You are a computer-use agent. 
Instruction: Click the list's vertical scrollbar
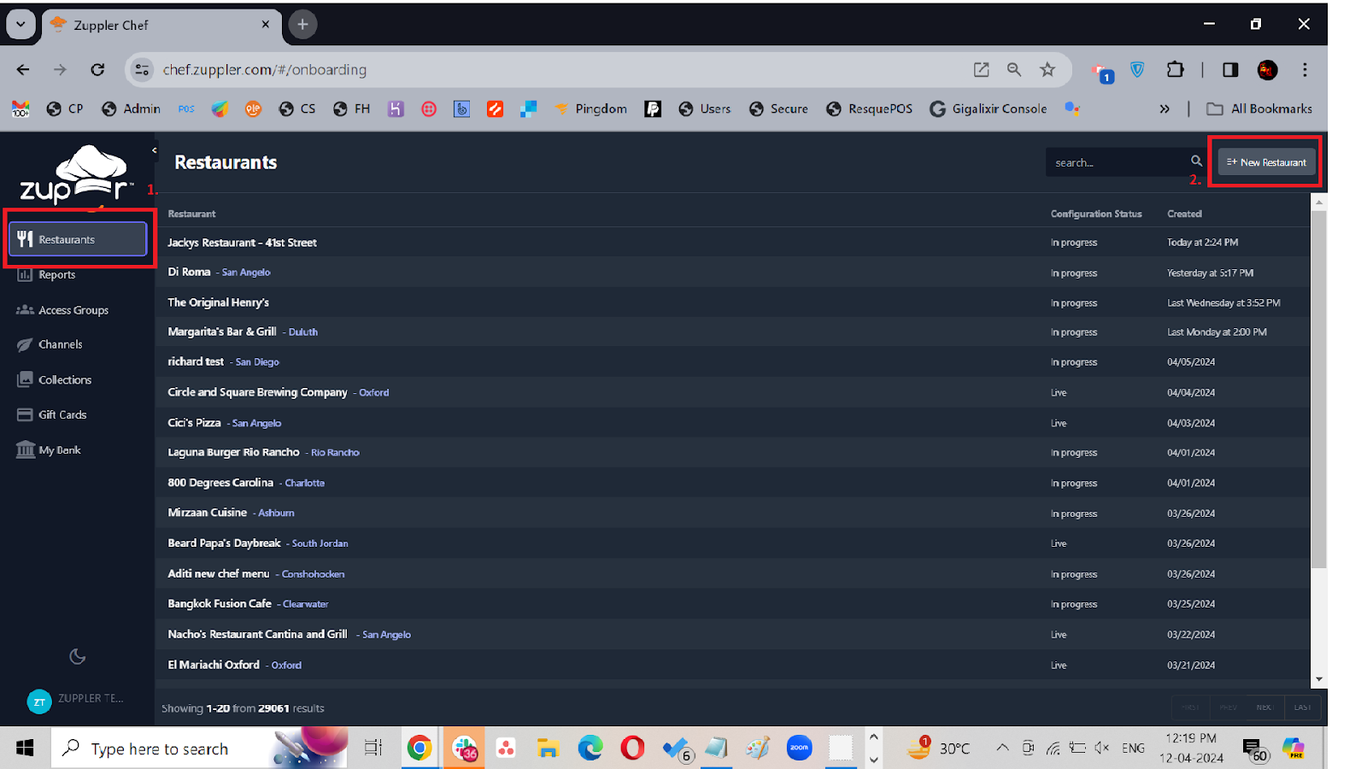[x=1319, y=389]
